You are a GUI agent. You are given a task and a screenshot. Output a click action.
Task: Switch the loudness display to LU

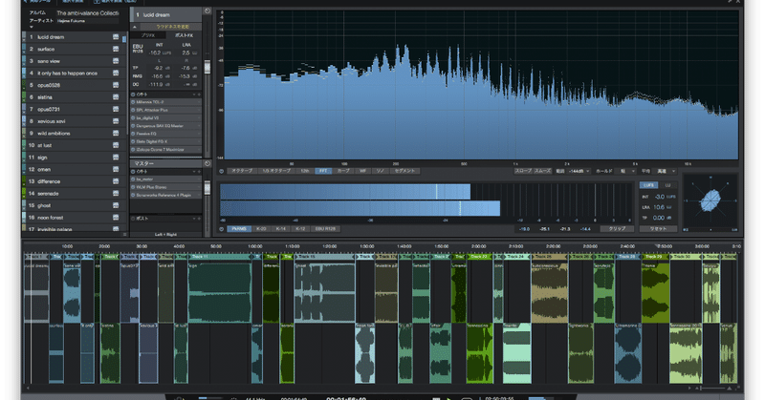(x=668, y=185)
